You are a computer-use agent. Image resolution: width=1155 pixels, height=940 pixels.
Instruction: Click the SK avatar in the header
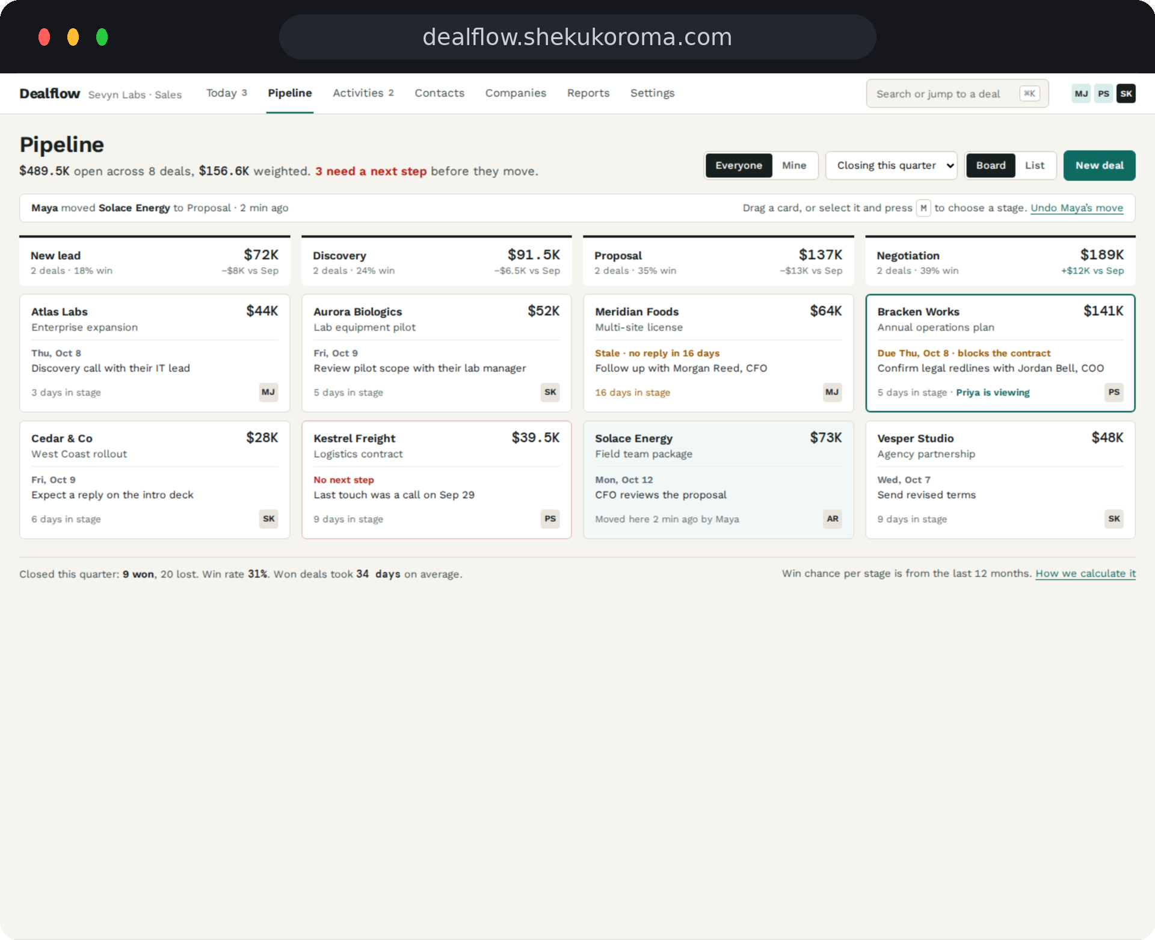pyautogui.click(x=1126, y=93)
